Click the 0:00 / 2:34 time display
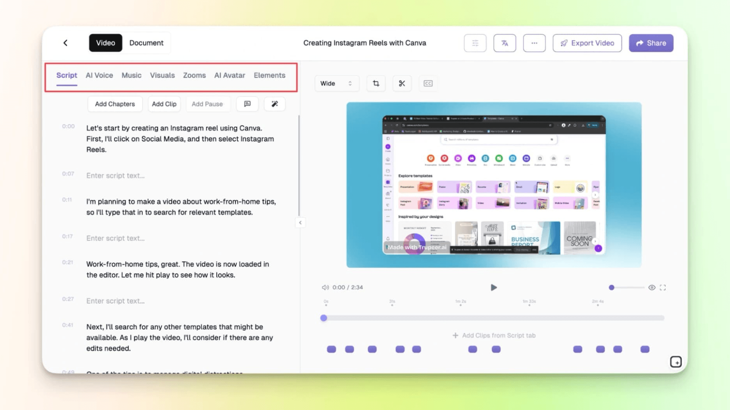This screenshot has width=730, height=410. pos(348,287)
